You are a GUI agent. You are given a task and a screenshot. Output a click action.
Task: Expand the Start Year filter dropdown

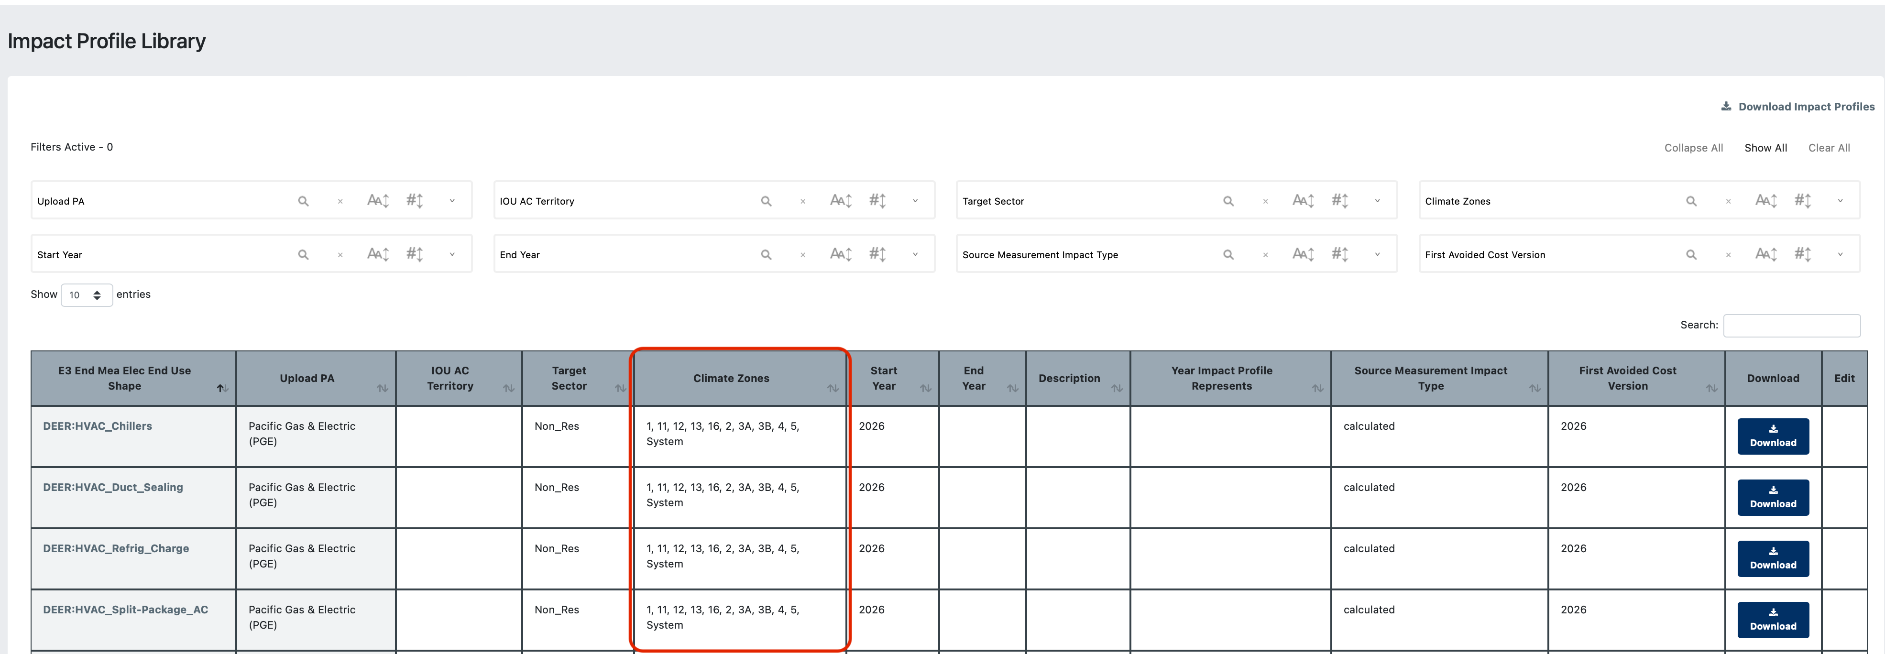pyautogui.click(x=452, y=255)
